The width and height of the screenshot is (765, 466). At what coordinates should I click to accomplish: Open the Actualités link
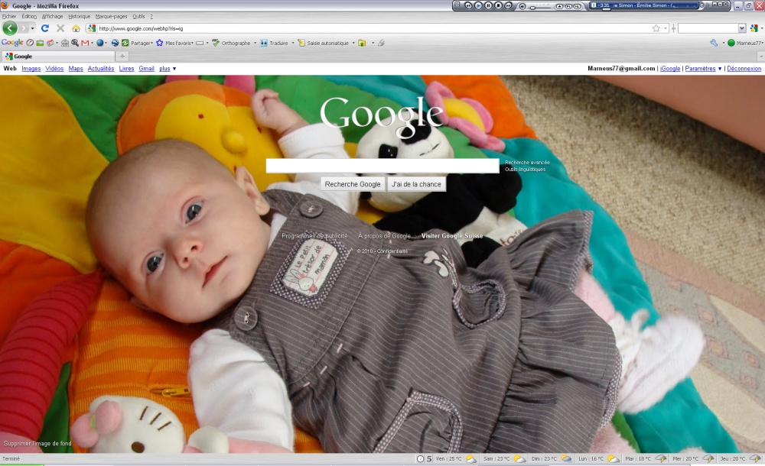click(x=100, y=69)
